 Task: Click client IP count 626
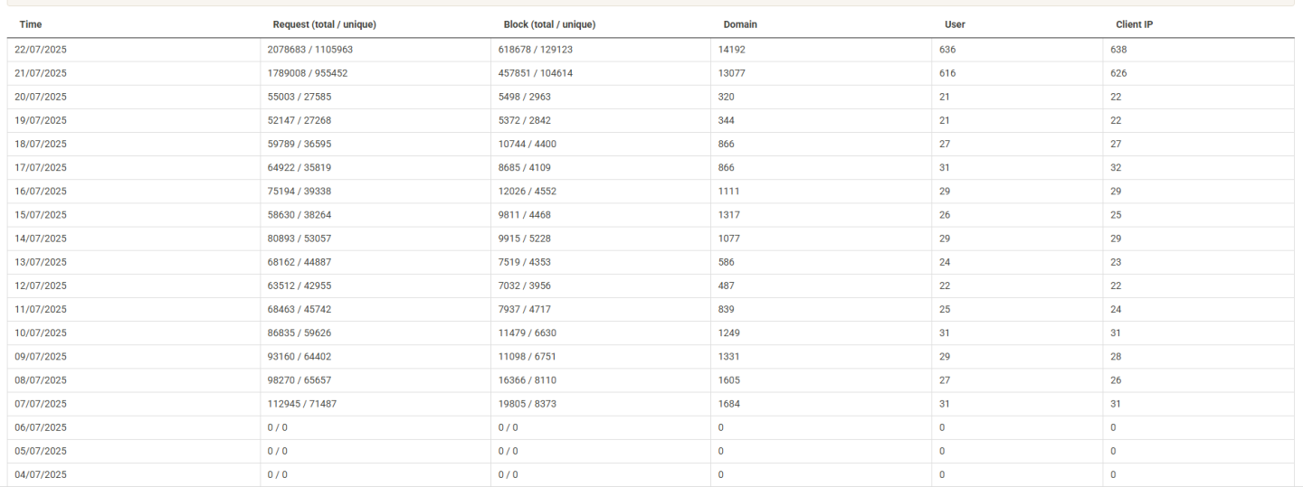pos(1118,73)
